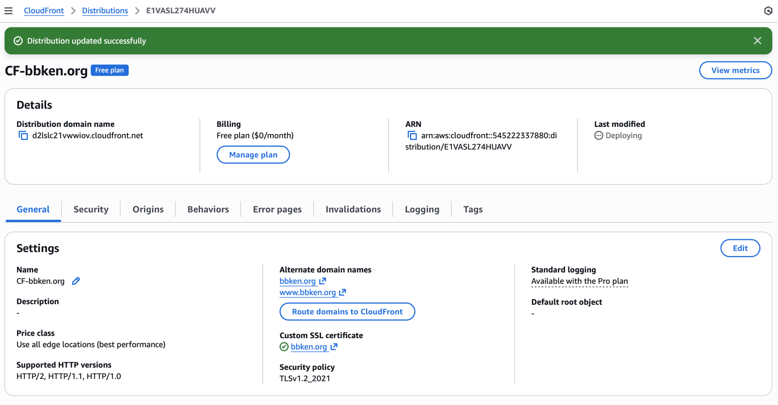Copy the distribution ARN
The image size is (778, 405).
coord(412,135)
